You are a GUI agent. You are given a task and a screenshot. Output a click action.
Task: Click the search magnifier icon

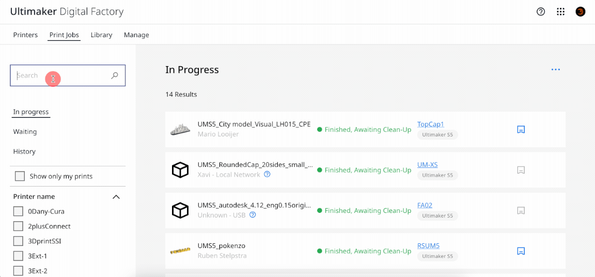(115, 75)
